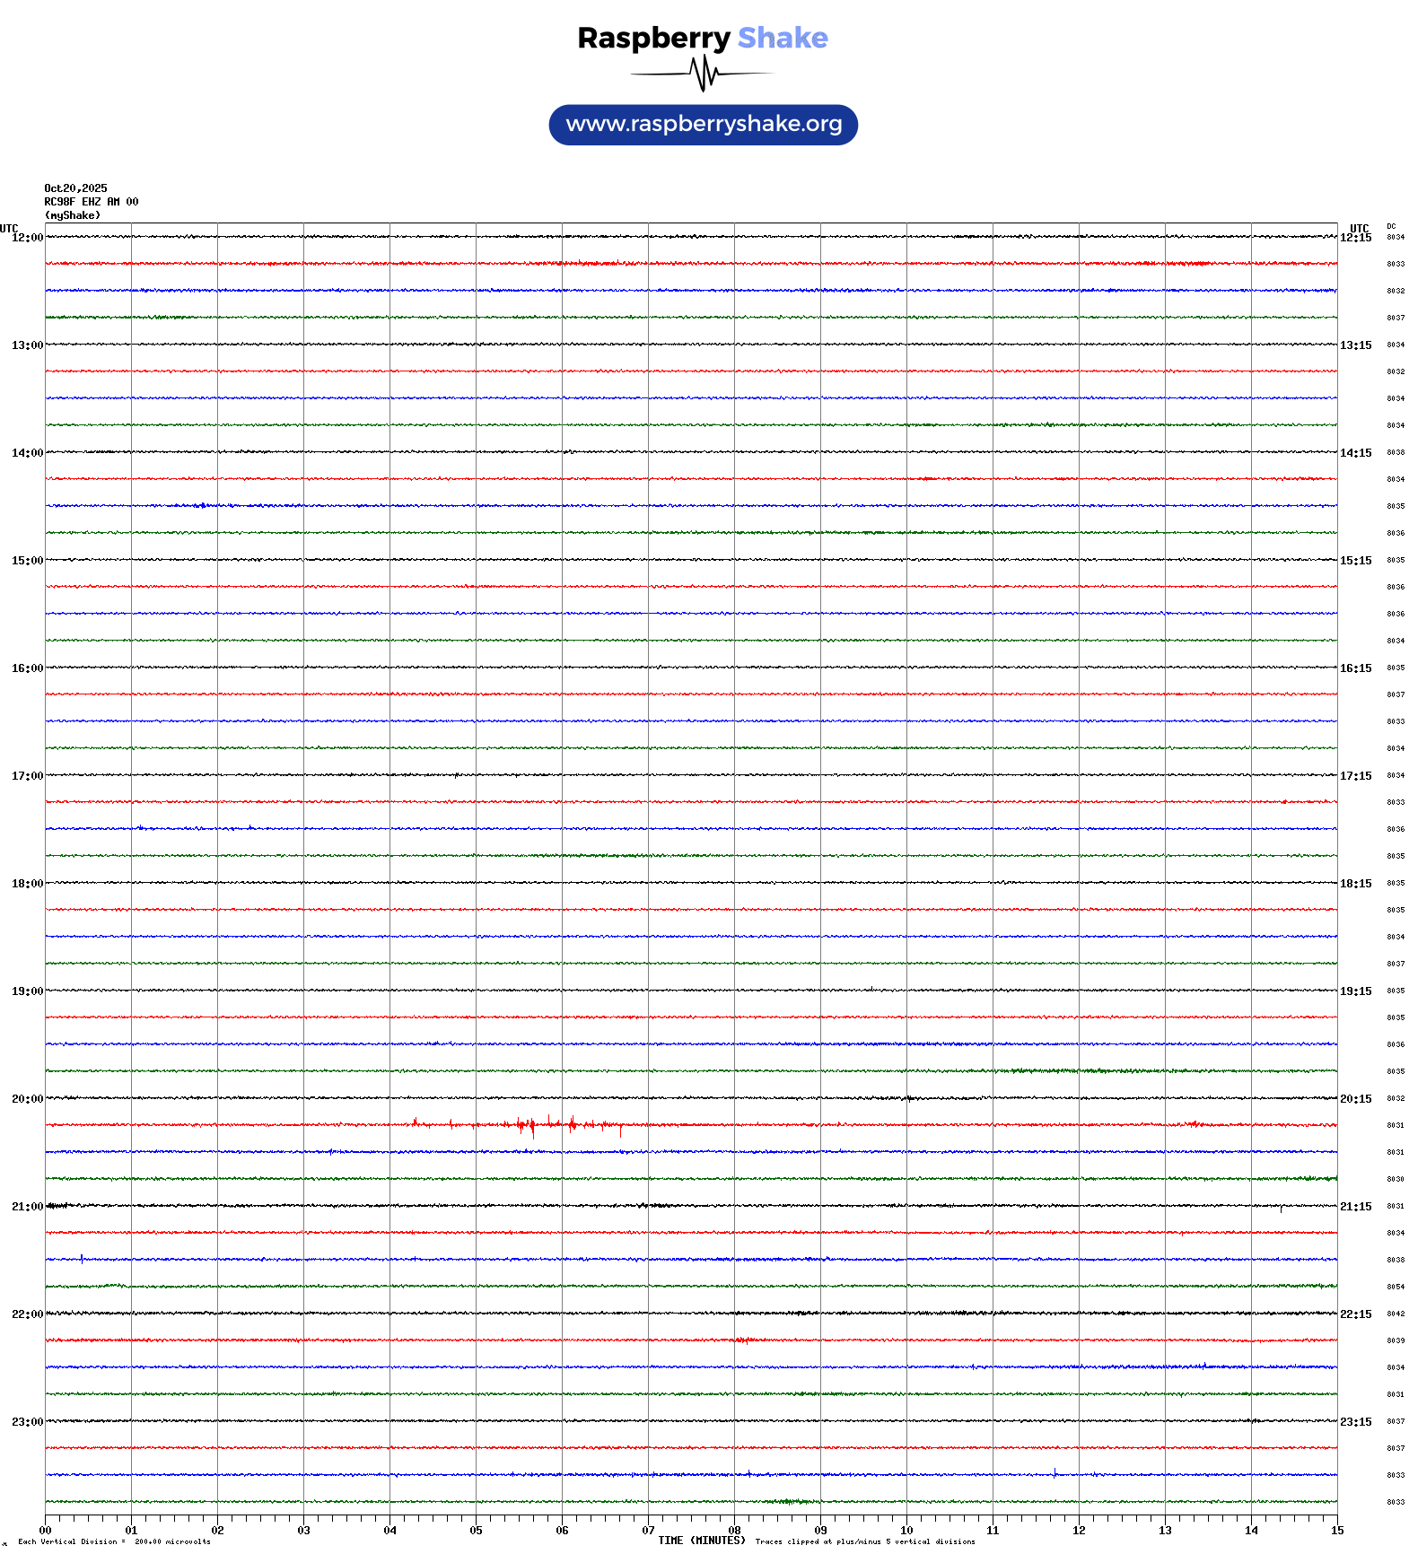Click the 17:15 label on right axis
The image size is (1409, 1554).
(1355, 776)
